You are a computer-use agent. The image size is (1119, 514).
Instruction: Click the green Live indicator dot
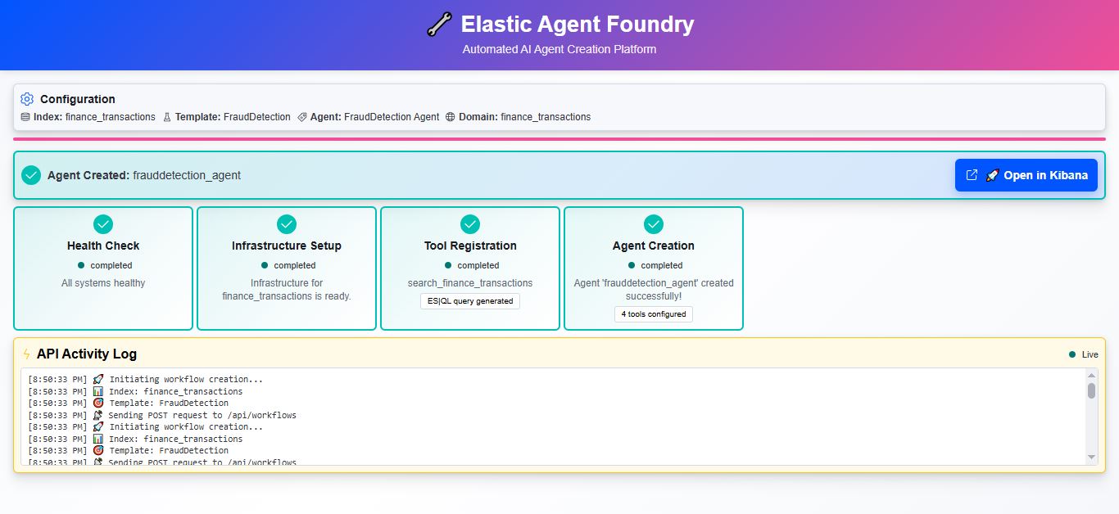[x=1072, y=354]
